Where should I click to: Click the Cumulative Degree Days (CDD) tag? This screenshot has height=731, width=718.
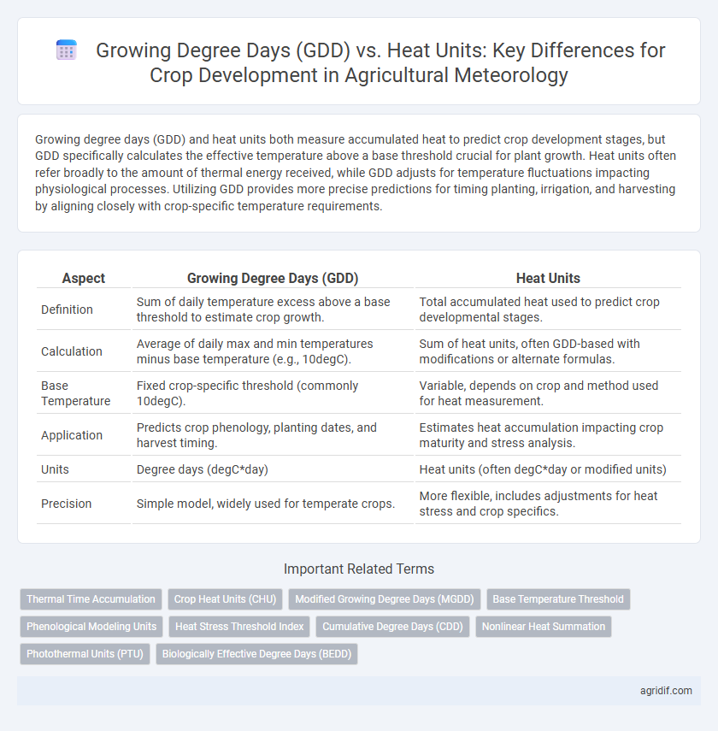[392, 627]
